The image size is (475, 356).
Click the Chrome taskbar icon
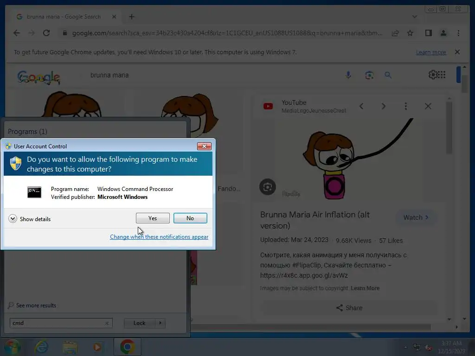coord(128,347)
